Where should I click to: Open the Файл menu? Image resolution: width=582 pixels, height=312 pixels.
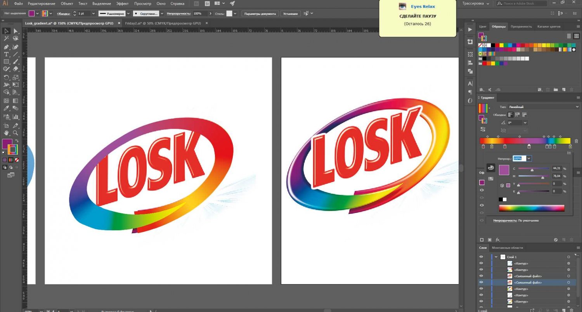pos(18,3)
